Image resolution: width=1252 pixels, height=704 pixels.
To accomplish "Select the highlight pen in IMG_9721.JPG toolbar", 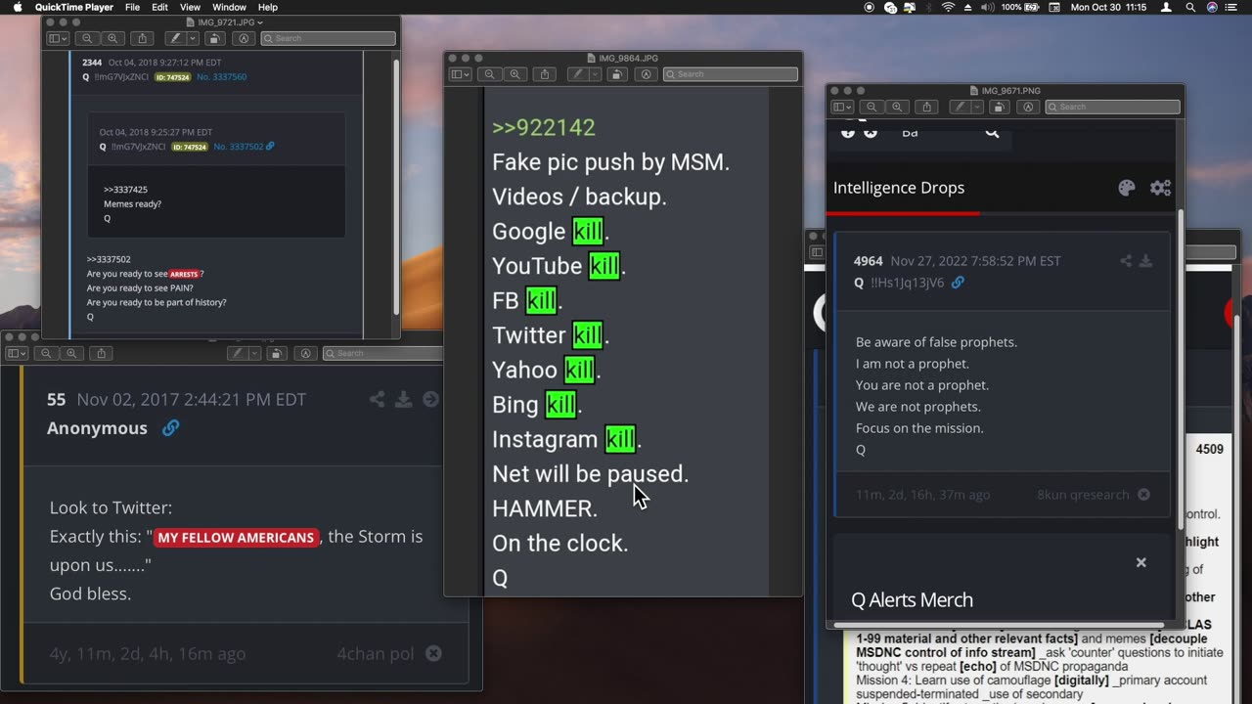I will (x=175, y=38).
